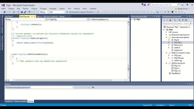The image size is (194, 109).
Task: Click the split editor handle above scrollbar
Action: click(x=128, y=22)
